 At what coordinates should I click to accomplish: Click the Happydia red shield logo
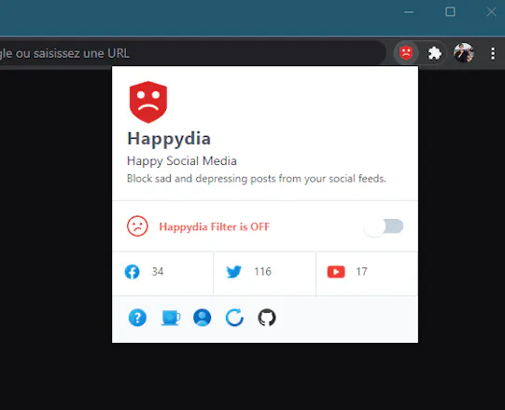(x=148, y=102)
